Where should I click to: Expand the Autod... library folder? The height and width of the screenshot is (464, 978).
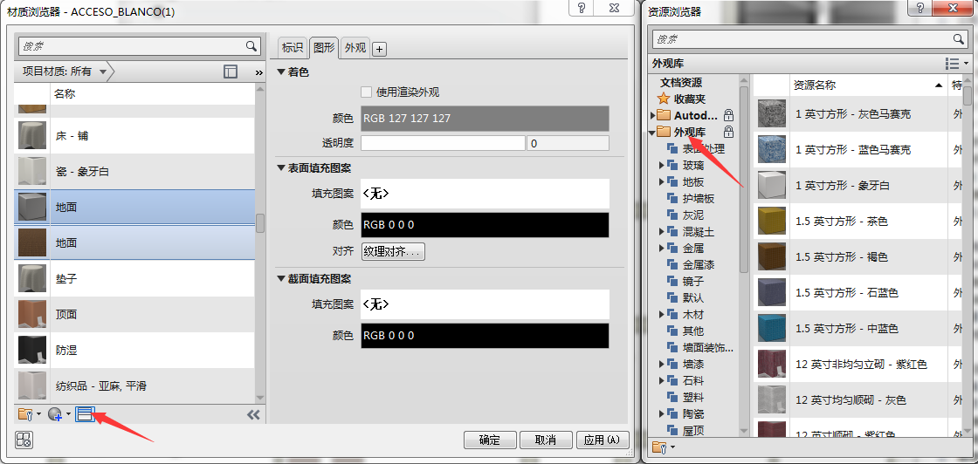point(652,115)
